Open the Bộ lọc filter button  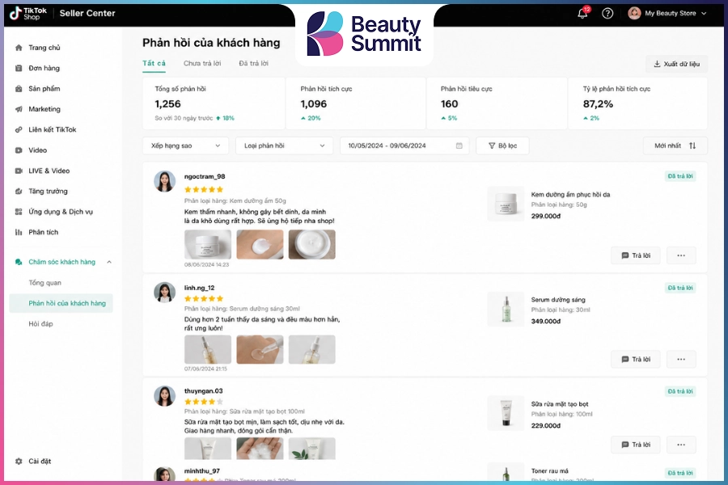pos(502,145)
